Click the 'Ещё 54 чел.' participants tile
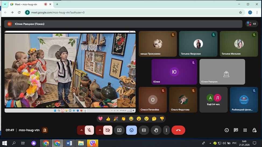 point(213,100)
